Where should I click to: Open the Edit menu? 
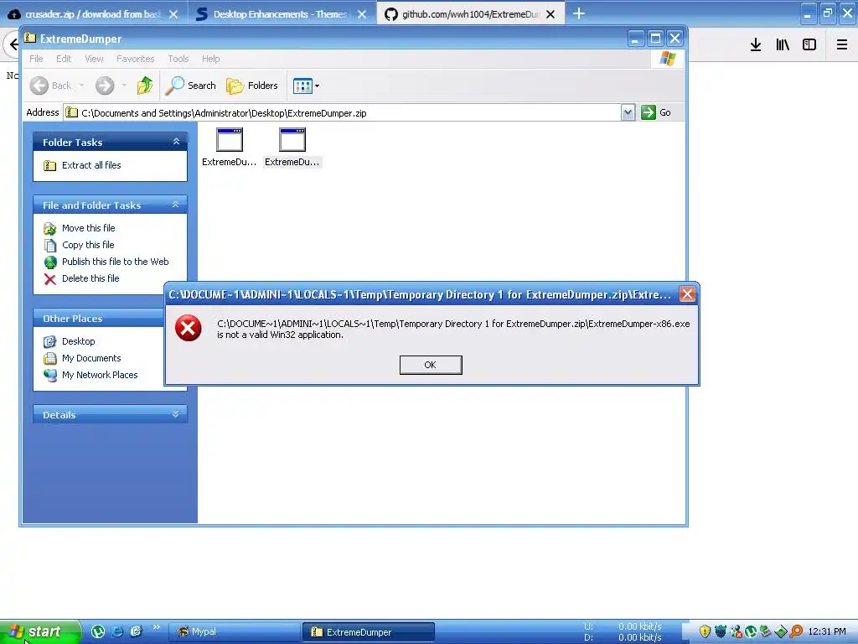pyautogui.click(x=64, y=59)
